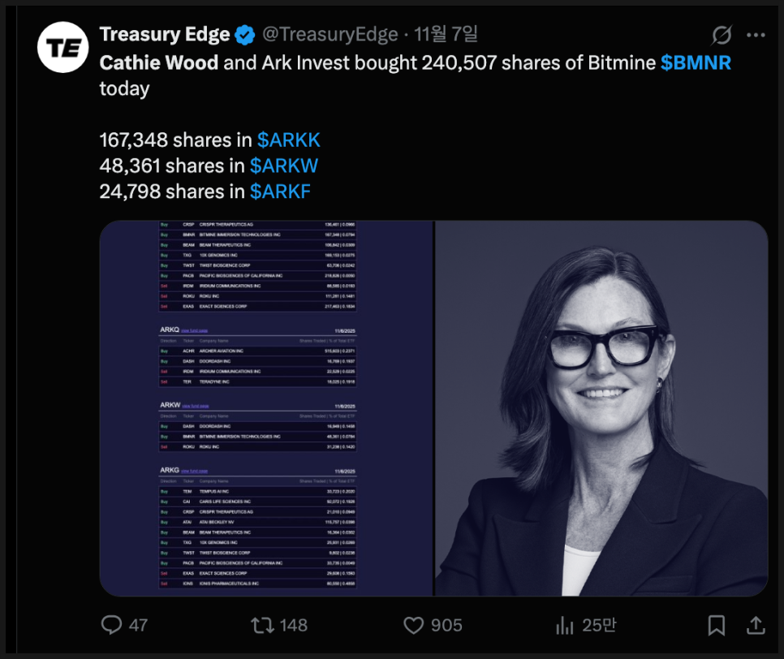
Task: Bookmark this tweet
Action: (716, 624)
